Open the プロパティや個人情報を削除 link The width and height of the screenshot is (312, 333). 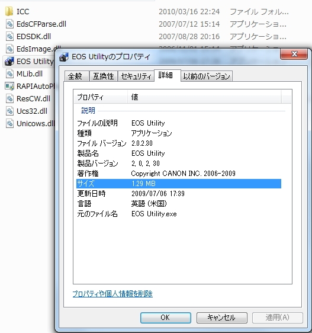coord(112,294)
